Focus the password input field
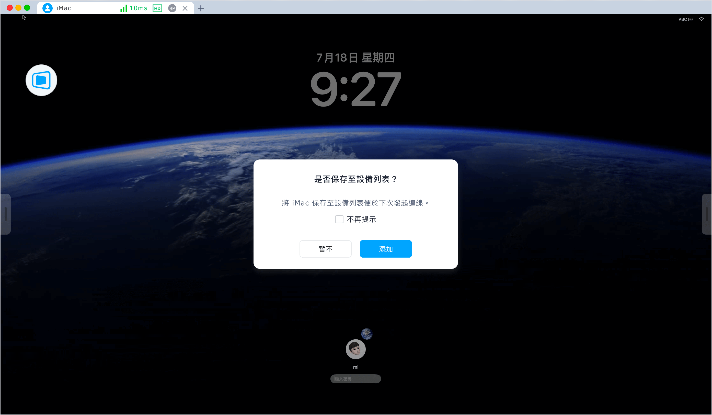Screen dimensions: 712x415 356,379
